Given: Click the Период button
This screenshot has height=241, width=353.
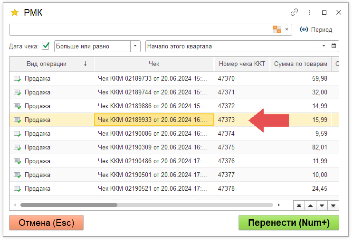Looking at the screenshot, I should click(x=316, y=29).
